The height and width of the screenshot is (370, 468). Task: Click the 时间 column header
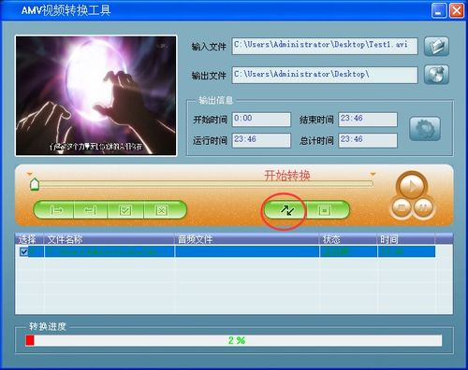[406, 239]
